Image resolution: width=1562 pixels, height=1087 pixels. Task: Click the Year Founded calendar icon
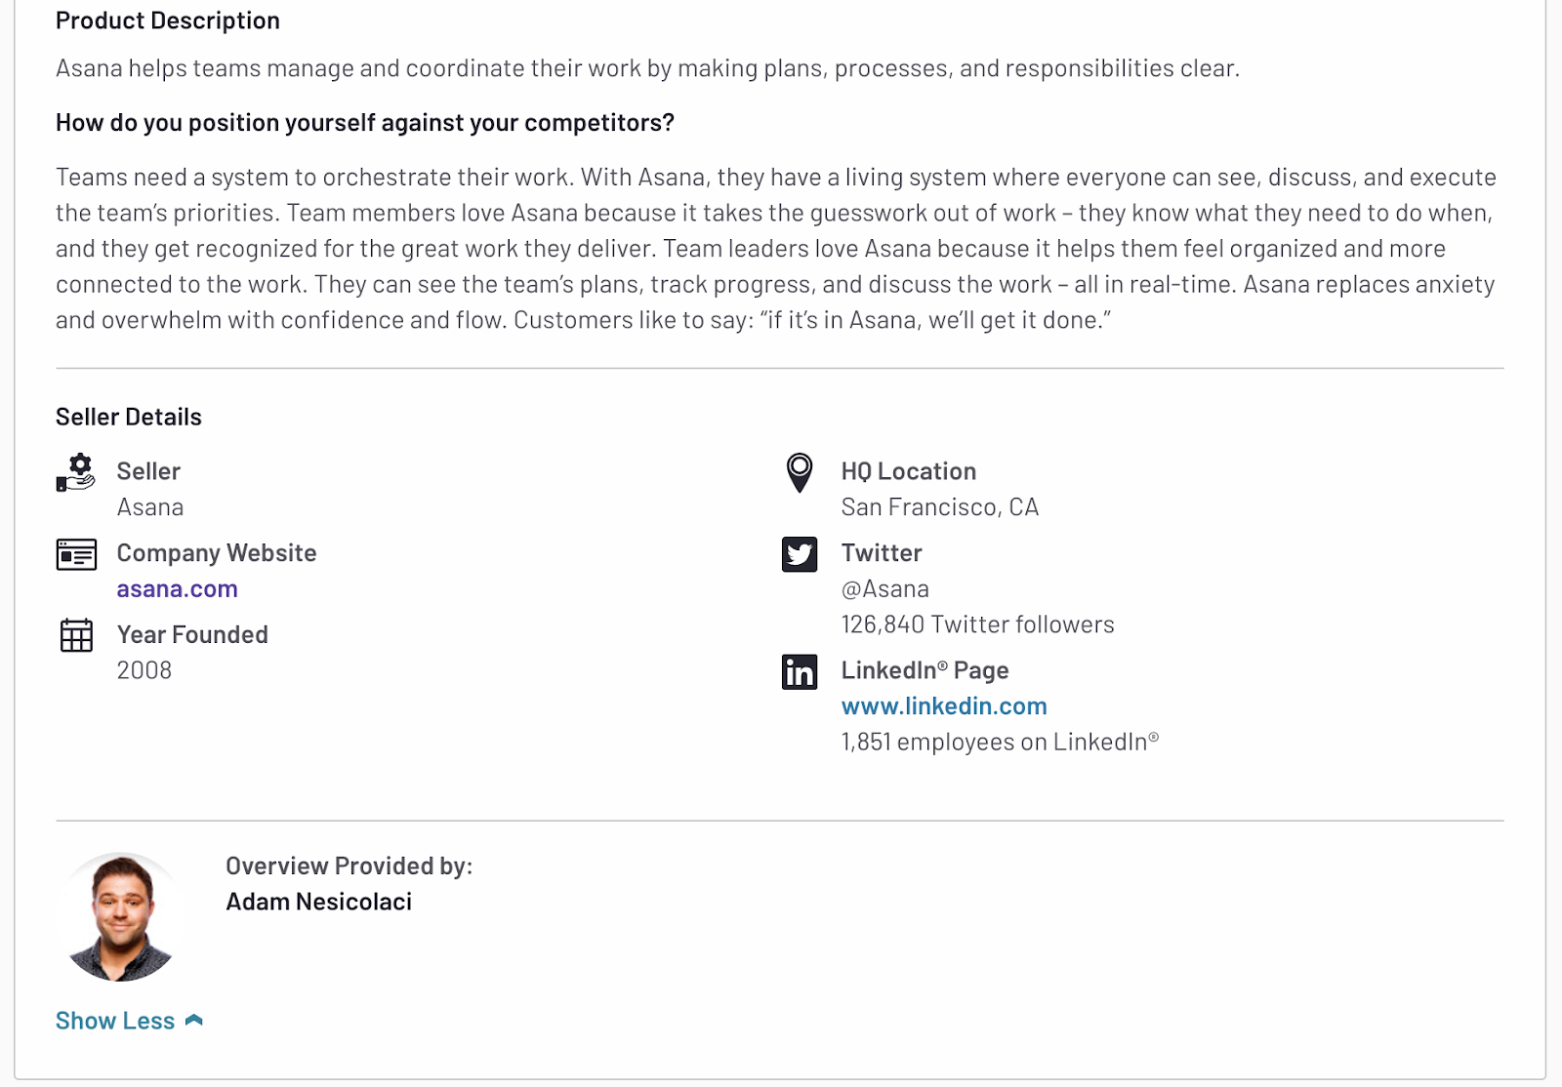[x=76, y=635]
